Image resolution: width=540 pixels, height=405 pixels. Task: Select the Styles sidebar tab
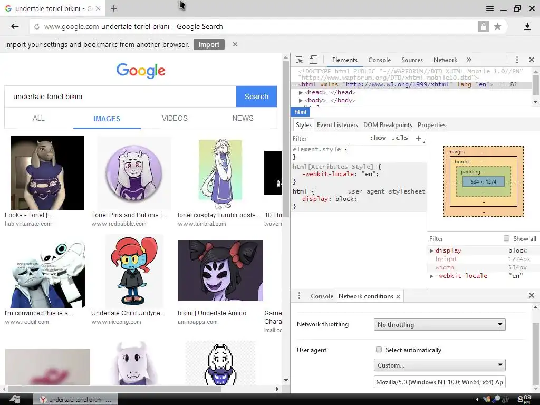(x=303, y=124)
